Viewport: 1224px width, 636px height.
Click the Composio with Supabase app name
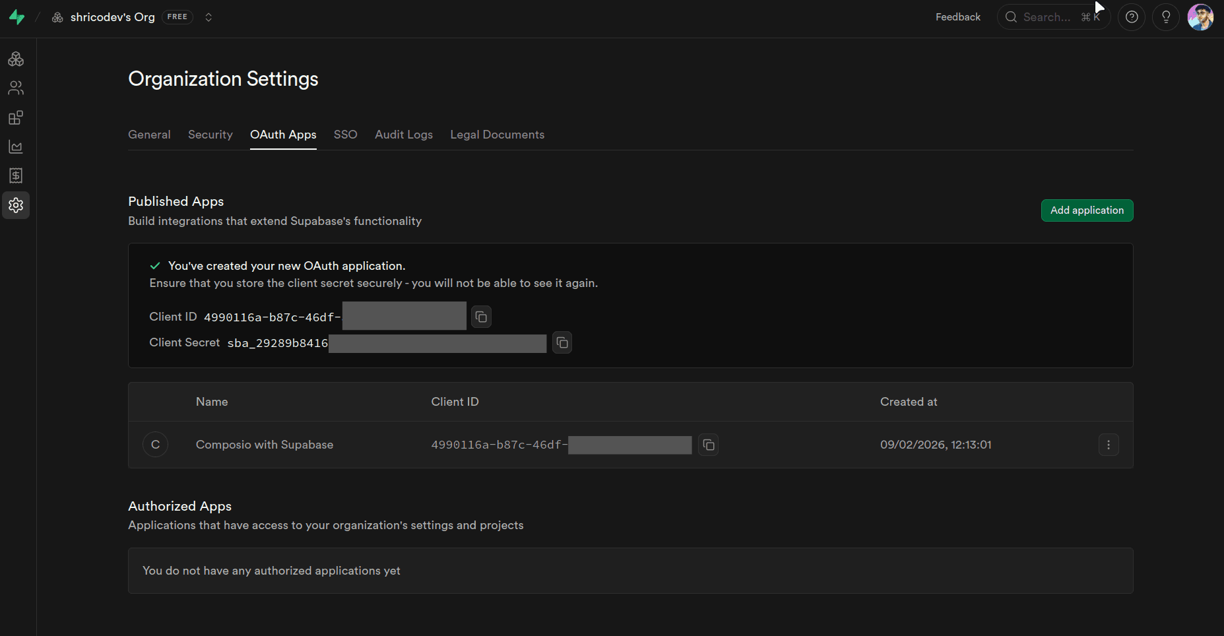click(265, 445)
